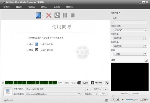Open settings with the wrench icon
Screen dimensions: 150x103
click(107, 83)
